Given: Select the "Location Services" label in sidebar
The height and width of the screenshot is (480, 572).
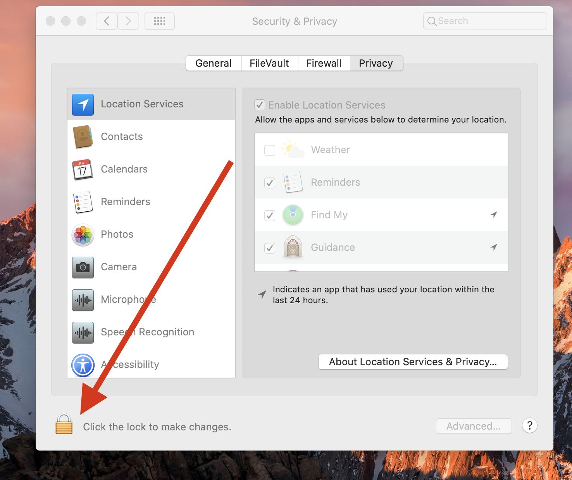Looking at the screenshot, I should [x=142, y=104].
